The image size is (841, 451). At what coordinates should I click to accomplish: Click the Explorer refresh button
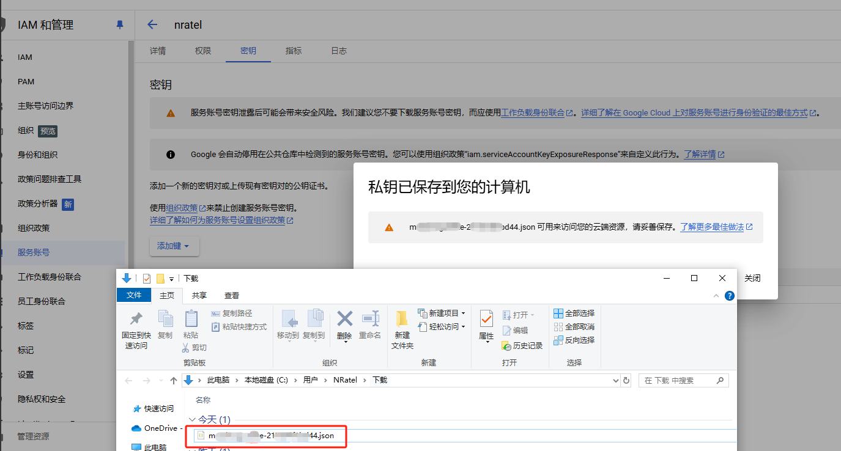pyautogui.click(x=626, y=380)
